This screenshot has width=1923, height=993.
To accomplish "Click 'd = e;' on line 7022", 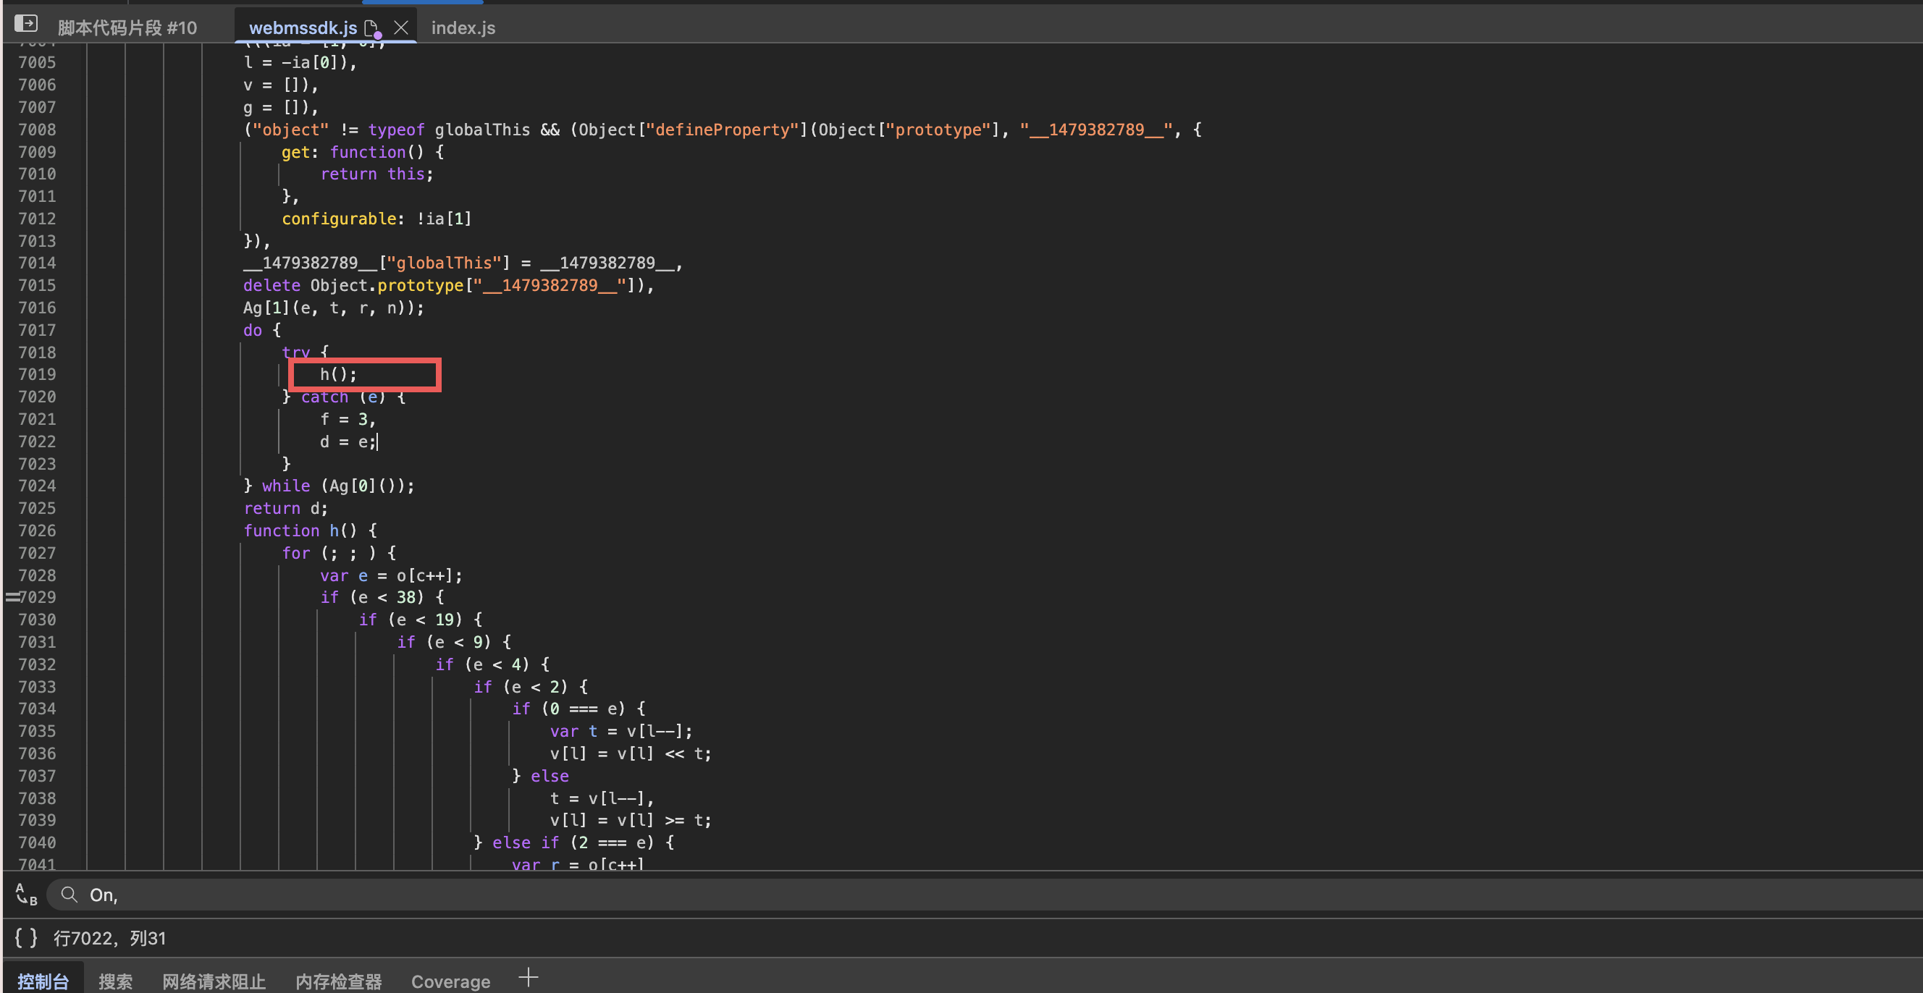I will (x=348, y=441).
